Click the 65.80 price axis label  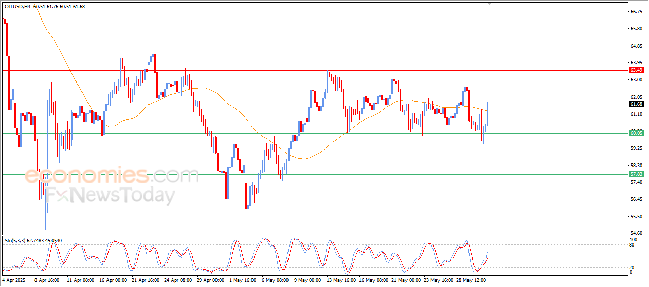pyautogui.click(x=636, y=29)
